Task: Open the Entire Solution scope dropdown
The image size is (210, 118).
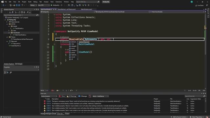Action: click(49, 96)
